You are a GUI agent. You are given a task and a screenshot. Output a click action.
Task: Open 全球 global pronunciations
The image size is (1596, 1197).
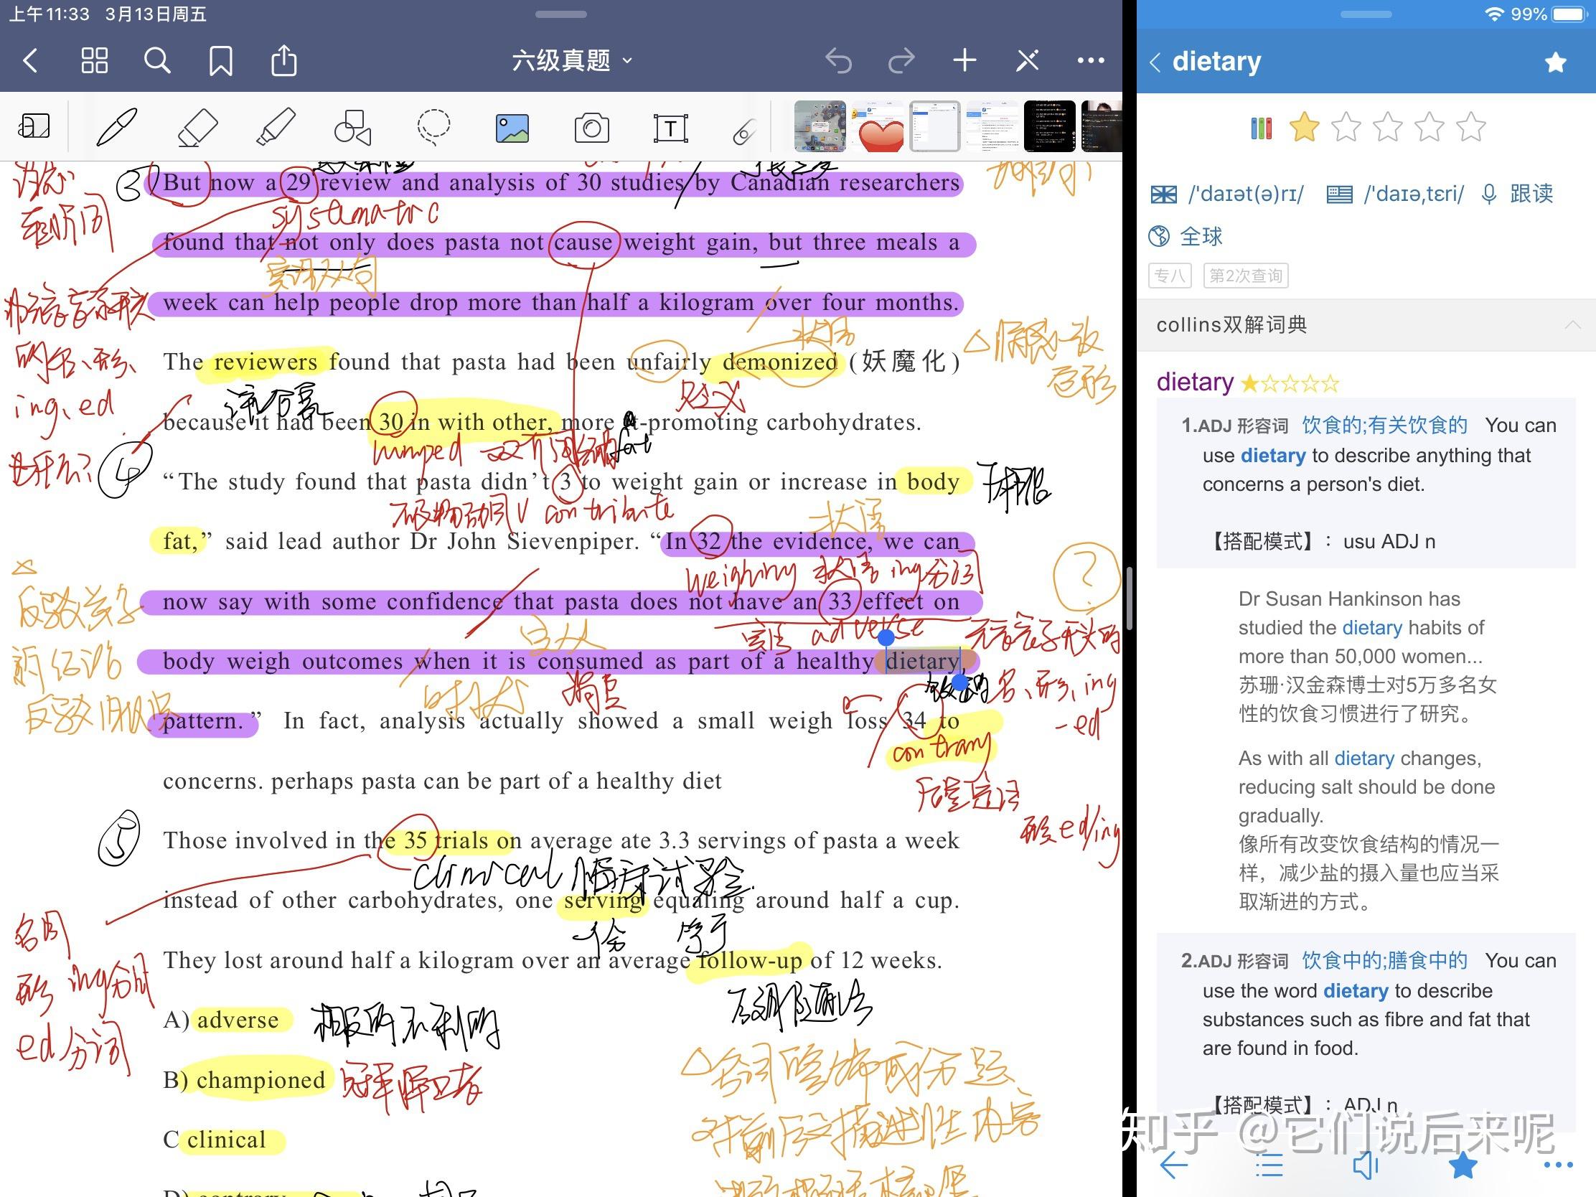(x=1186, y=236)
